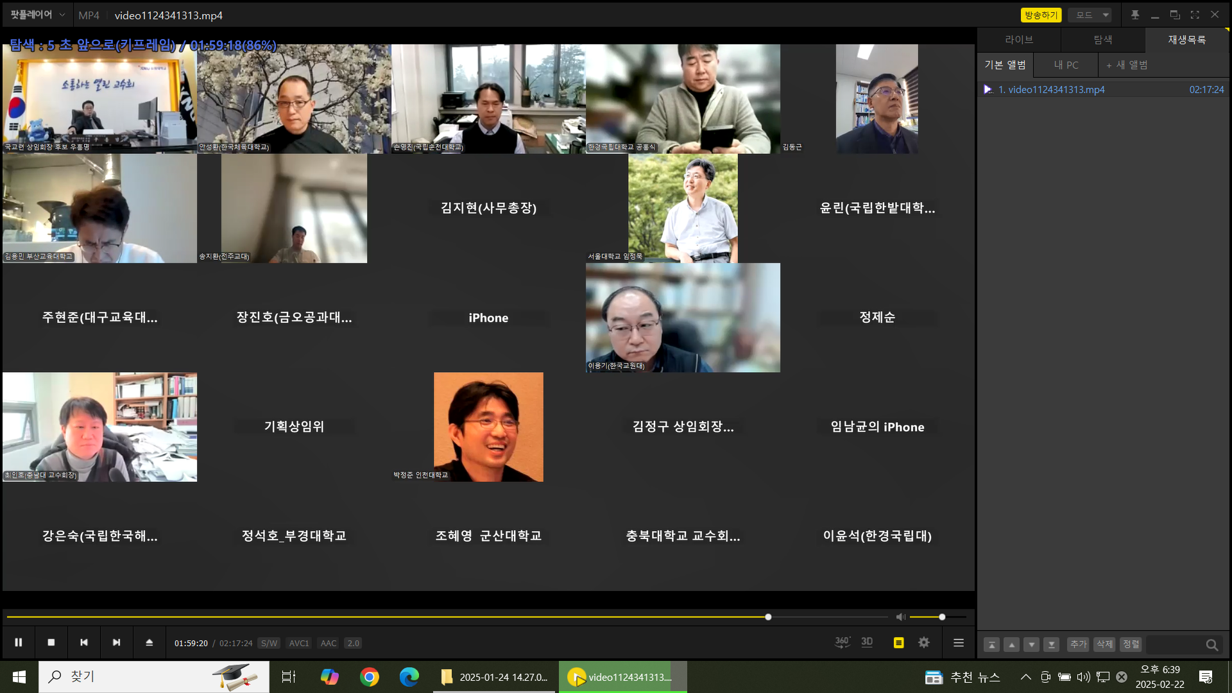Move playlist item to top
The image size is (1232, 693).
click(991, 644)
